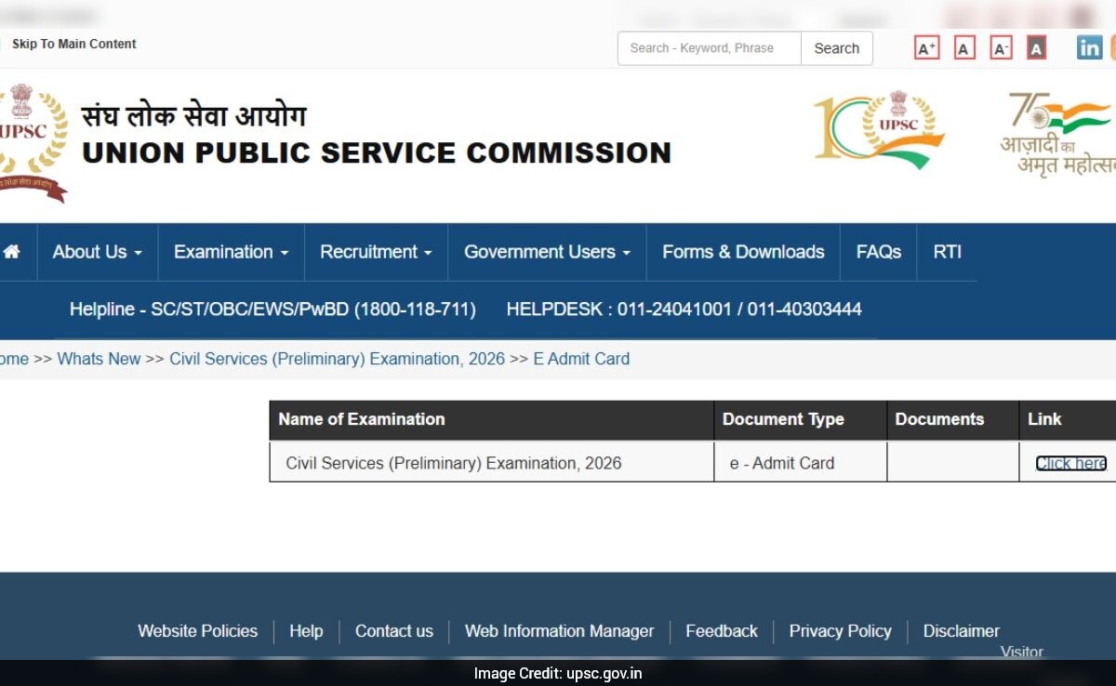1116x686 pixels.
Task: Select the e - Admit Card cell
Action: tap(801, 462)
